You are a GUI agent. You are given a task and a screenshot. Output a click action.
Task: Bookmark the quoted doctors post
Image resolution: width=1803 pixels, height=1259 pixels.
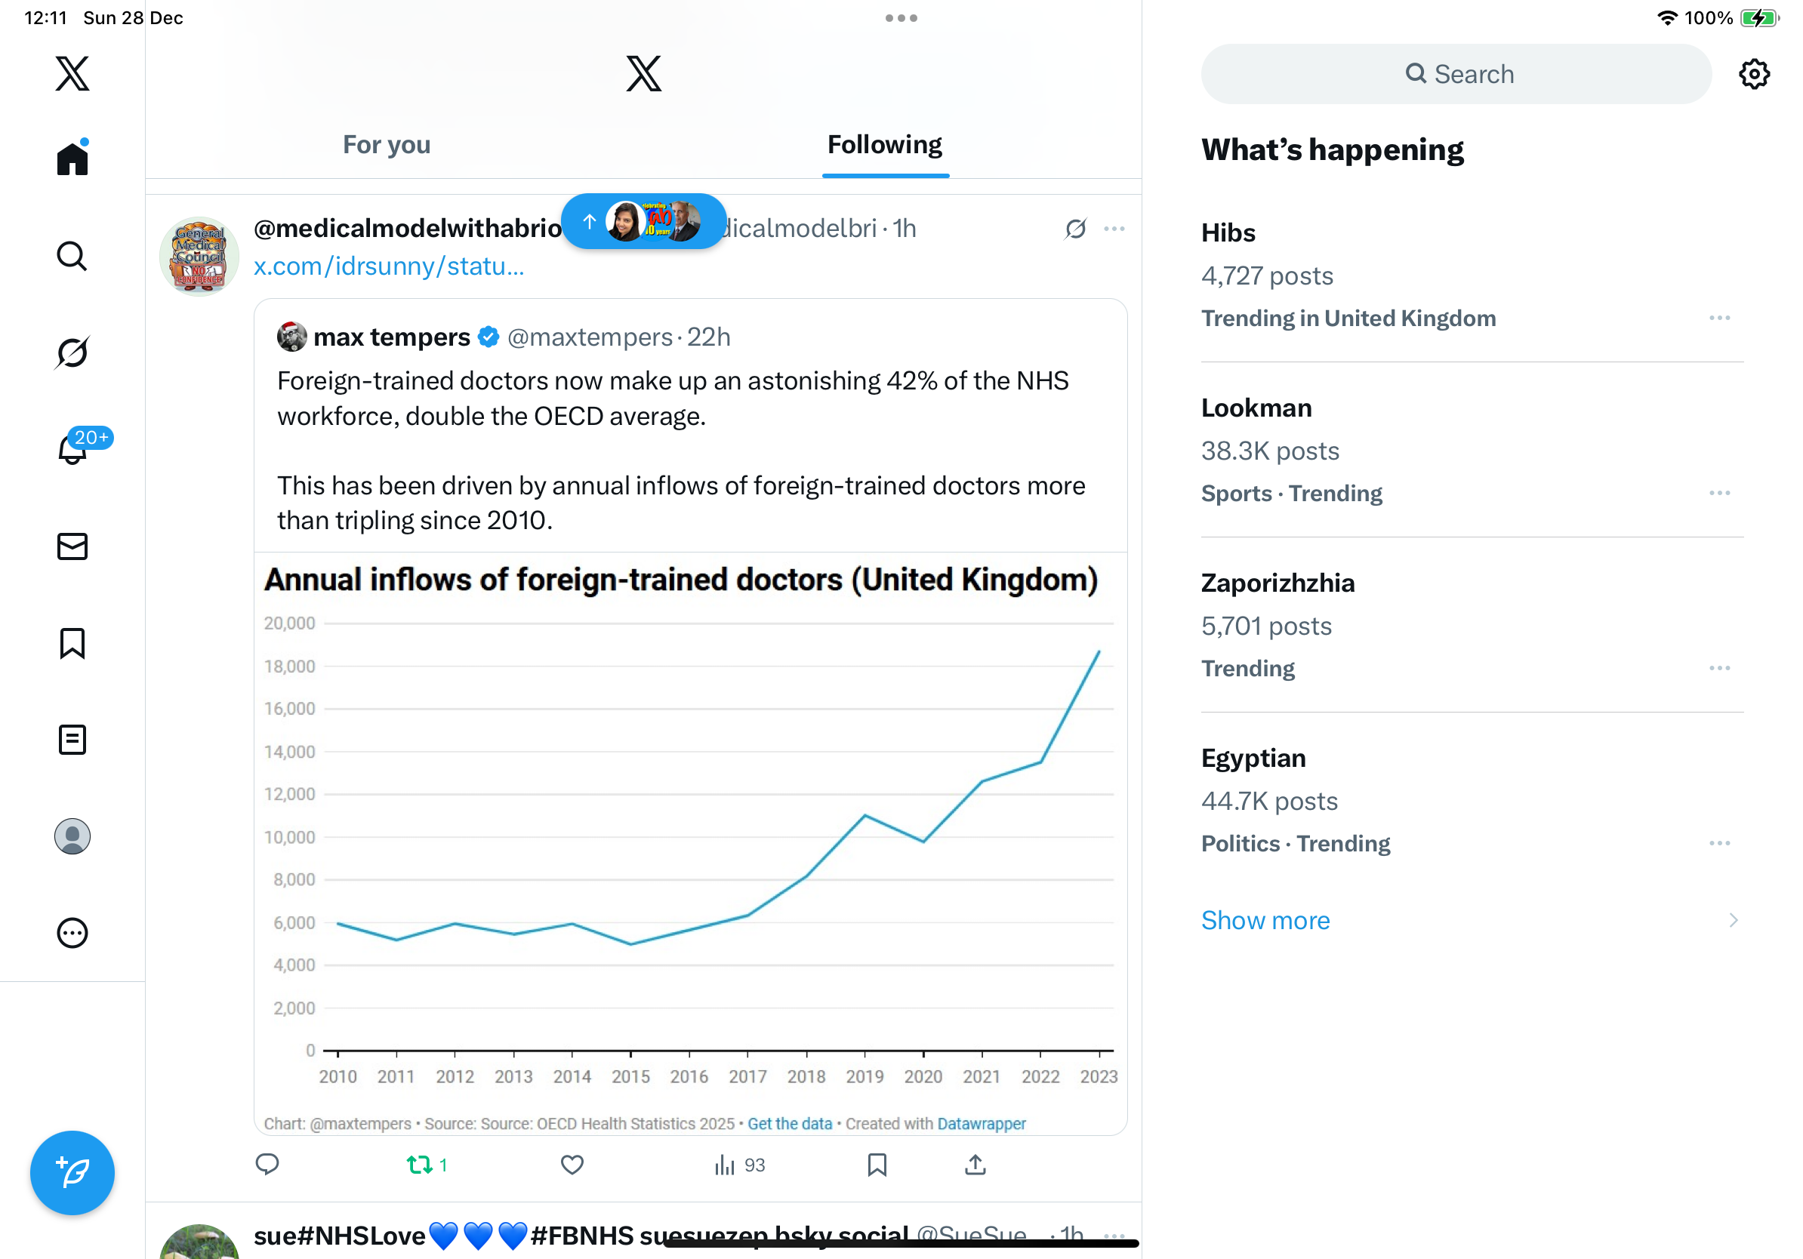pyautogui.click(x=877, y=1165)
